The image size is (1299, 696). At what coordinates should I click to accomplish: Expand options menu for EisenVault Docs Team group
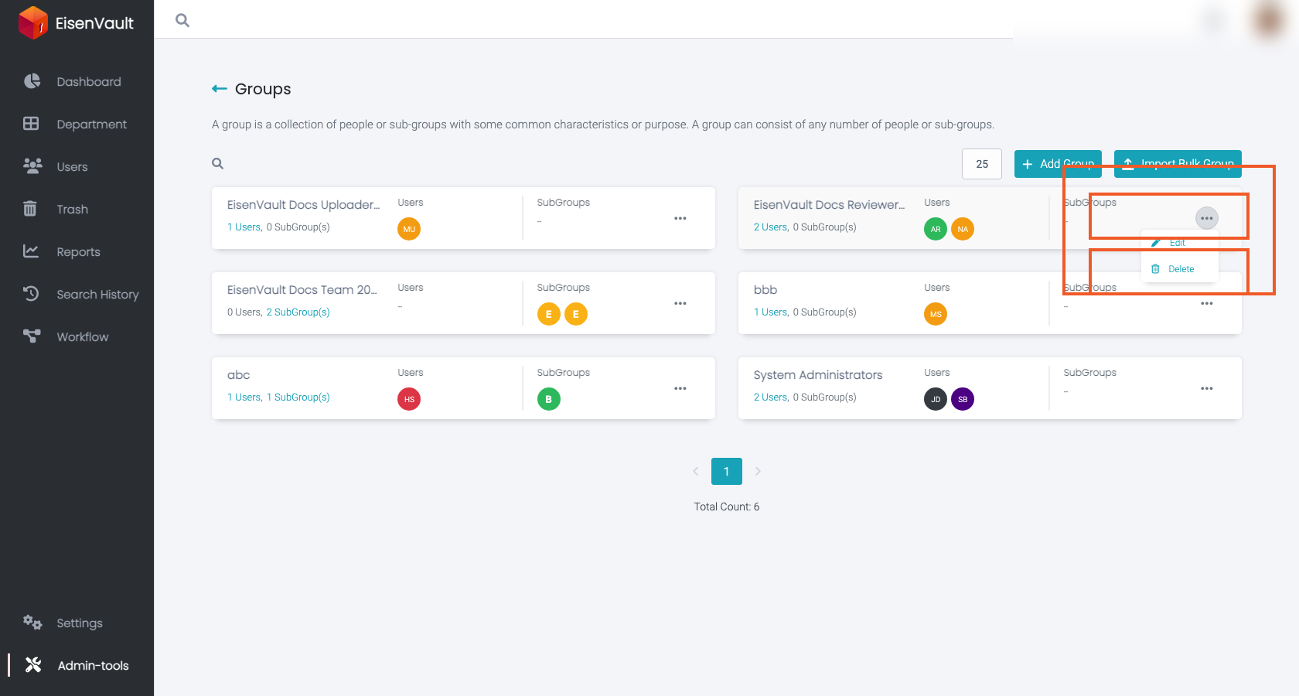(680, 303)
